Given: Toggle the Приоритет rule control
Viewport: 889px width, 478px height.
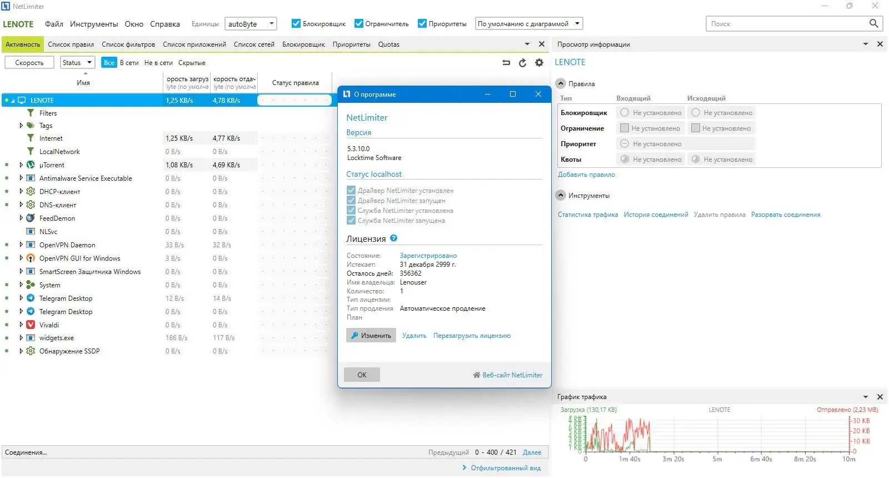Looking at the screenshot, I should point(625,143).
